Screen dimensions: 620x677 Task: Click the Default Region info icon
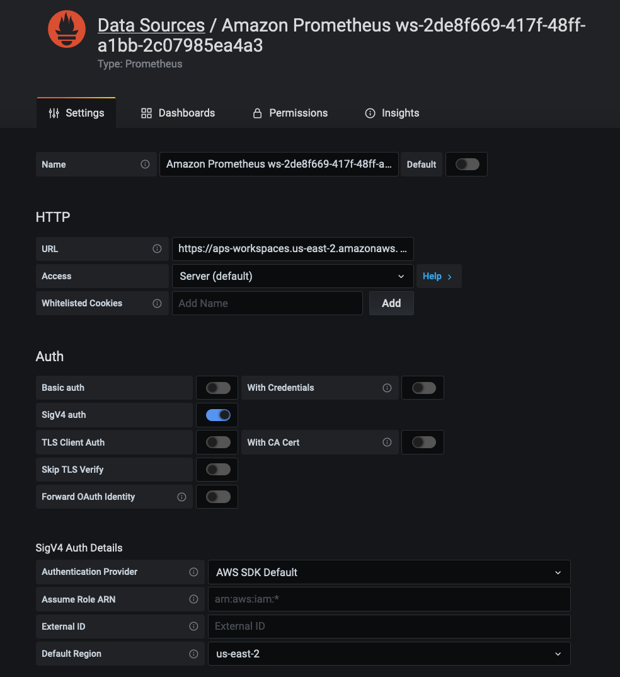coord(193,654)
